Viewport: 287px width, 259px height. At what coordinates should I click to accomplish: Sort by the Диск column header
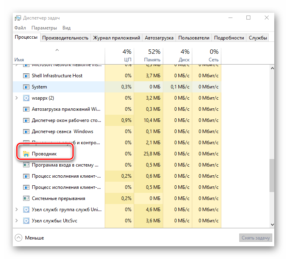click(x=178, y=56)
